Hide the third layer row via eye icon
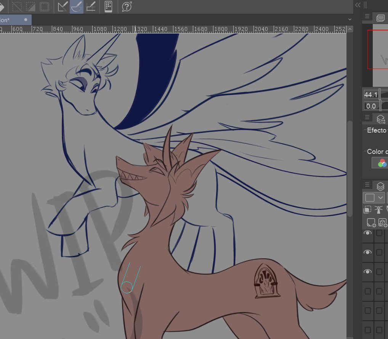This screenshot has height=339, width=388. point(368,272)
